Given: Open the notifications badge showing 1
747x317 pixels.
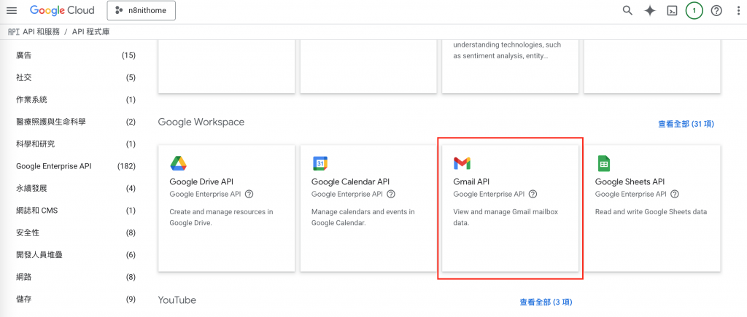Looking at the screenshot, I should tap(694, 11).
